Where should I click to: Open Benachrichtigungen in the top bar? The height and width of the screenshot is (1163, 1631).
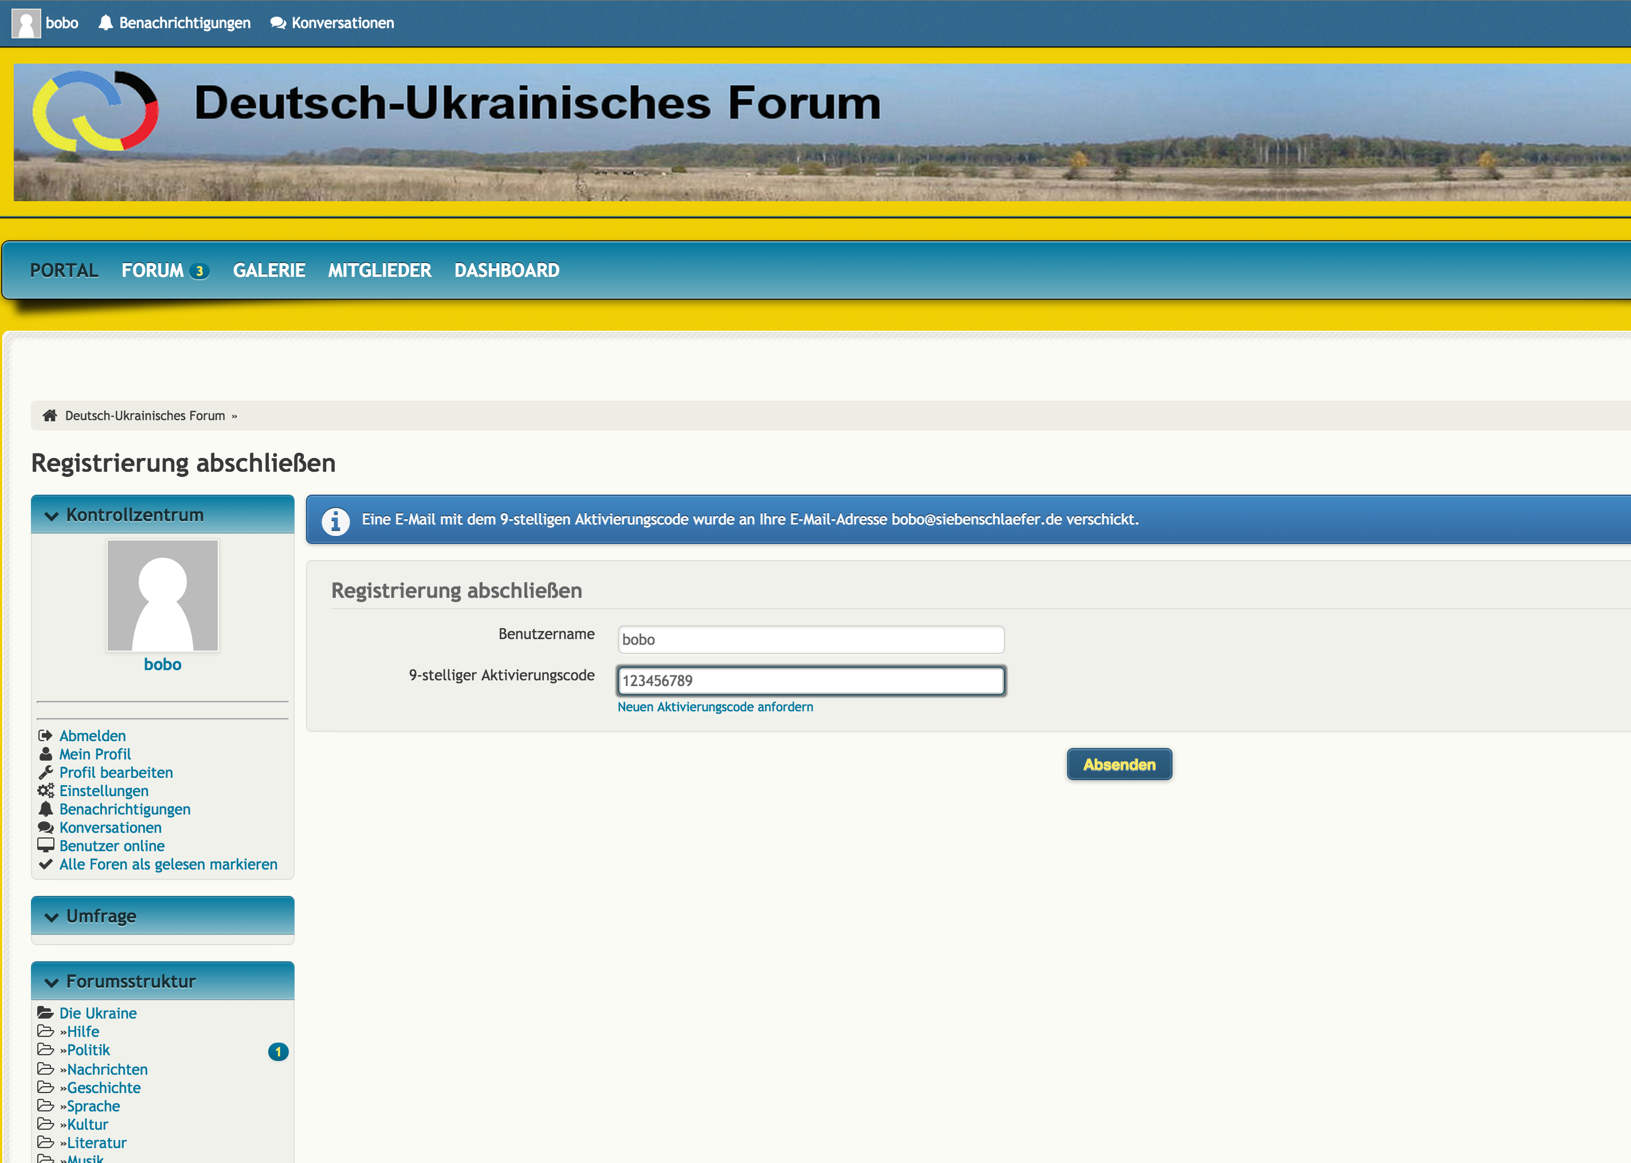tap(185, 23)
